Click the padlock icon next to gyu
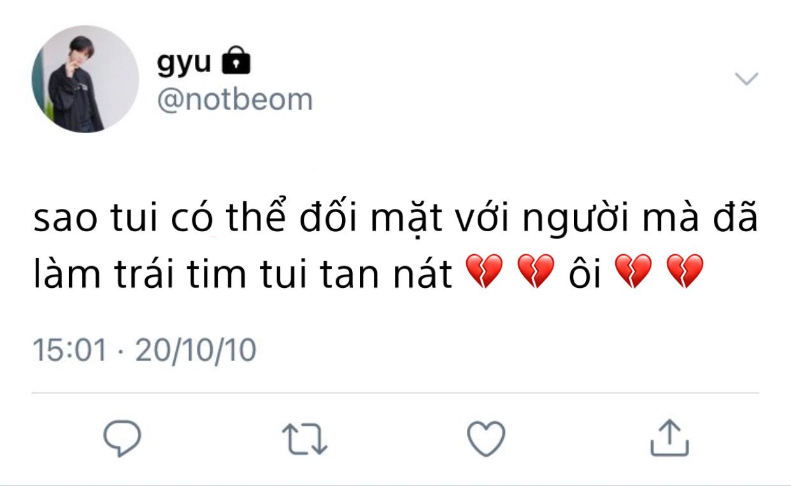This screenshot has height=486, width=791. point(236,62)
